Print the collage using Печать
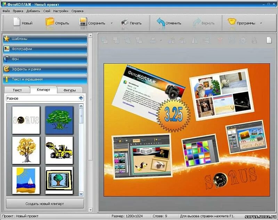Screen dimensions: 278x220 click(131, 23)
